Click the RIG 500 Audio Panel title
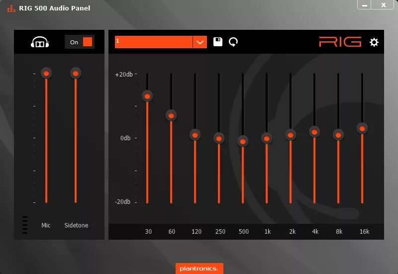The height and width of the screenshot is (274, 398). pyautogui.click(x=55, y=8)
